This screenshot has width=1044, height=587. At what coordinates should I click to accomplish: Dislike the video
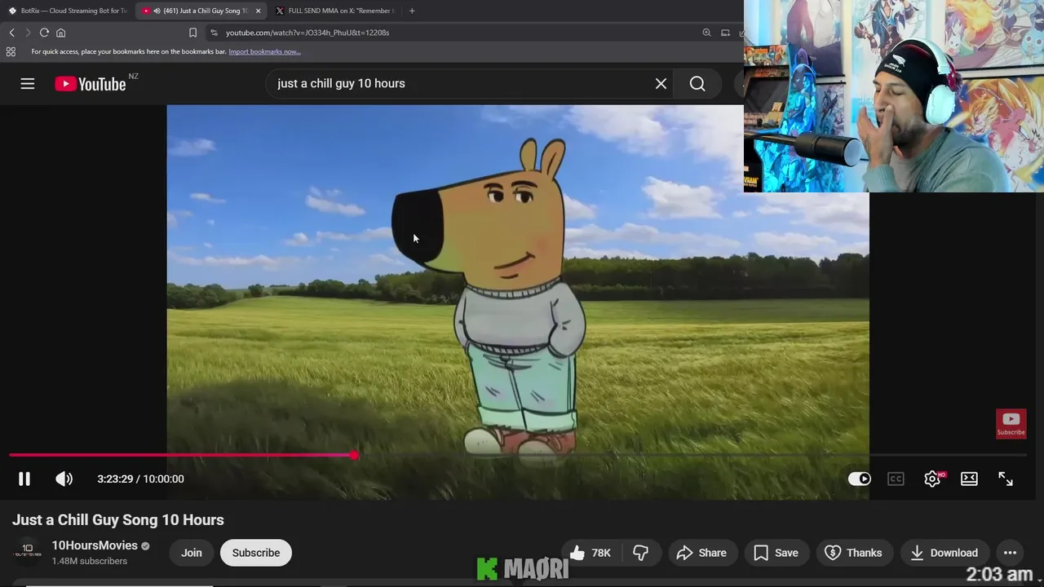[641, 552]
